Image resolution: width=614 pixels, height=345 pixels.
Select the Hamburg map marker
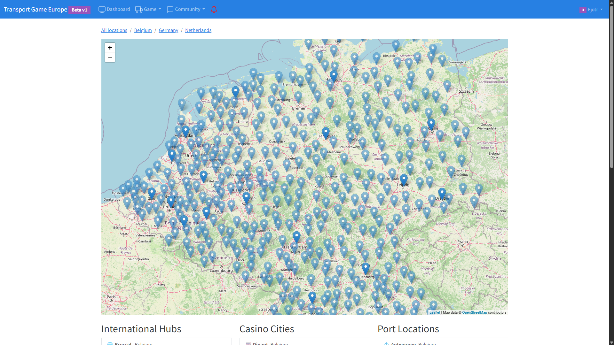tap(334, 76)
